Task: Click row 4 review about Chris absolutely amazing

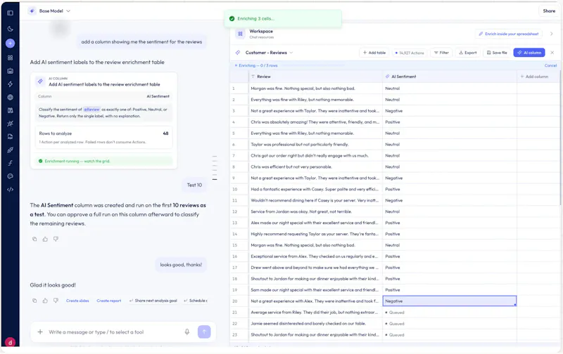Action: (315, 122)
